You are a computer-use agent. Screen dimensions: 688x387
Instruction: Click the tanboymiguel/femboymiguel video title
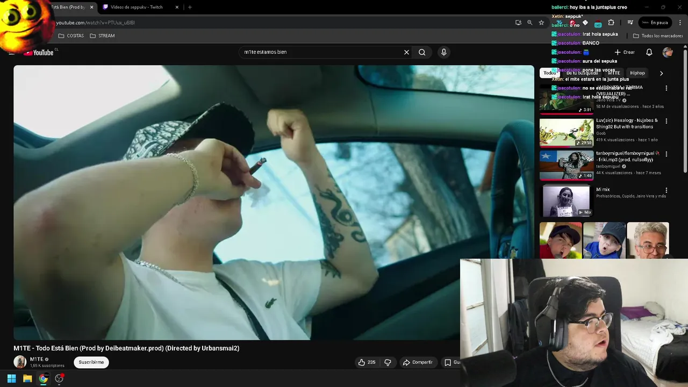click(628, 156)
